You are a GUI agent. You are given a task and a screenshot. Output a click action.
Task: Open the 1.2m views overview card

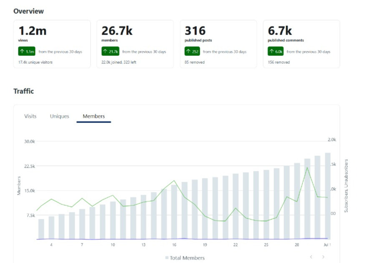52,44
